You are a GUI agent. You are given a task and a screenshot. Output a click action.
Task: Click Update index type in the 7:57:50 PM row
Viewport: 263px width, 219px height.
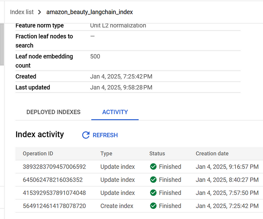tap(118, 193)
